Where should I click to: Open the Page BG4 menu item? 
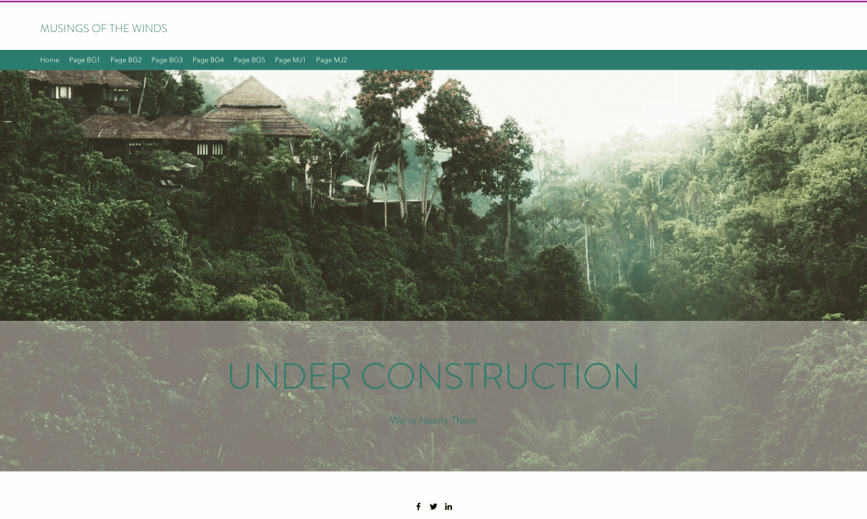click(208, 60)
